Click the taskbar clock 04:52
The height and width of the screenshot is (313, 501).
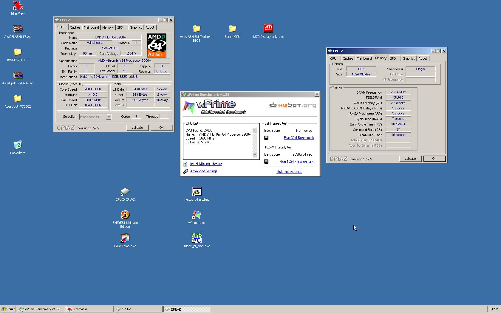tap(493, 309)
